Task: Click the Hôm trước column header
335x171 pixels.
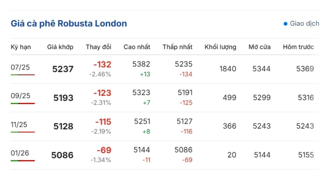Action: 299,47
